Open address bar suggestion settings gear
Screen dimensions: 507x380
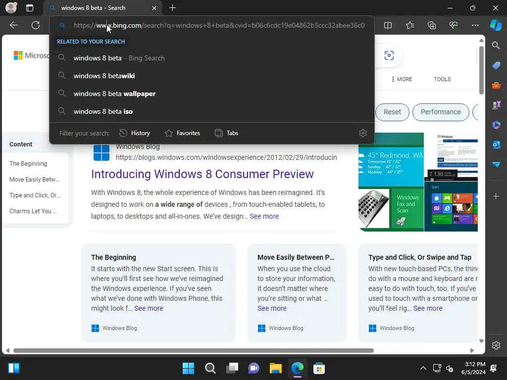363,133
